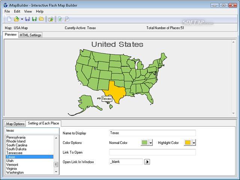Expand the Normal Color dropdown arrow
This screenshot has height=180, width=240.
click(x=151, y=142)
